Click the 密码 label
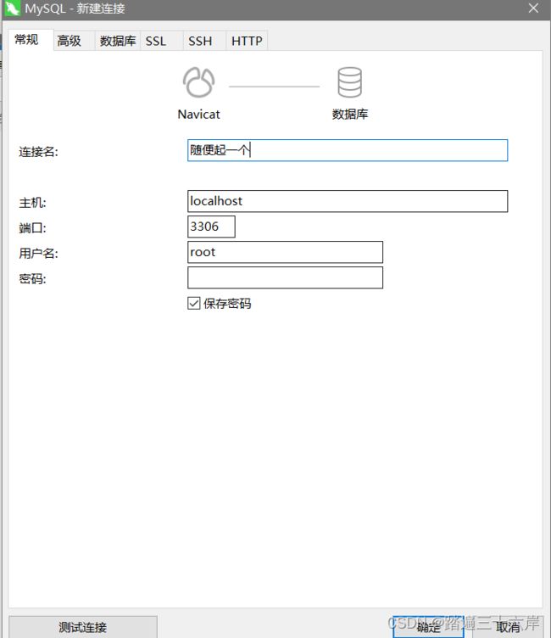The image size is (551, 638). coord(32,279)
